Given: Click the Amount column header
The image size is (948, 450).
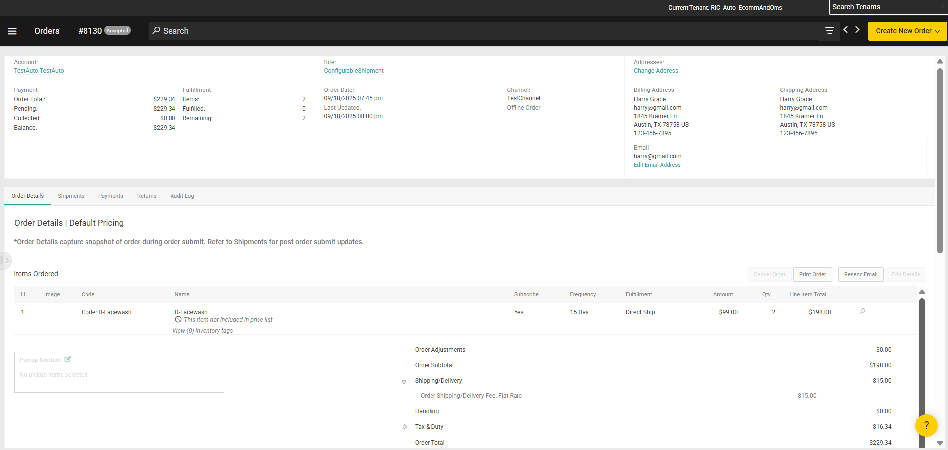Looking at the screenshot, I should point(723,294).
